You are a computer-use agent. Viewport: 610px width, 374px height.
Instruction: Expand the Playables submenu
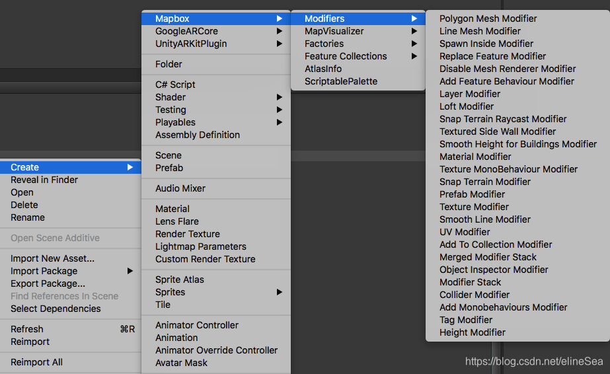coord(216,122)
